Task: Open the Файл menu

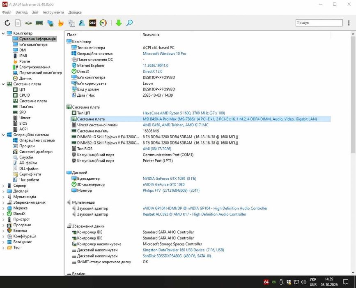Action: pos(7,12)
